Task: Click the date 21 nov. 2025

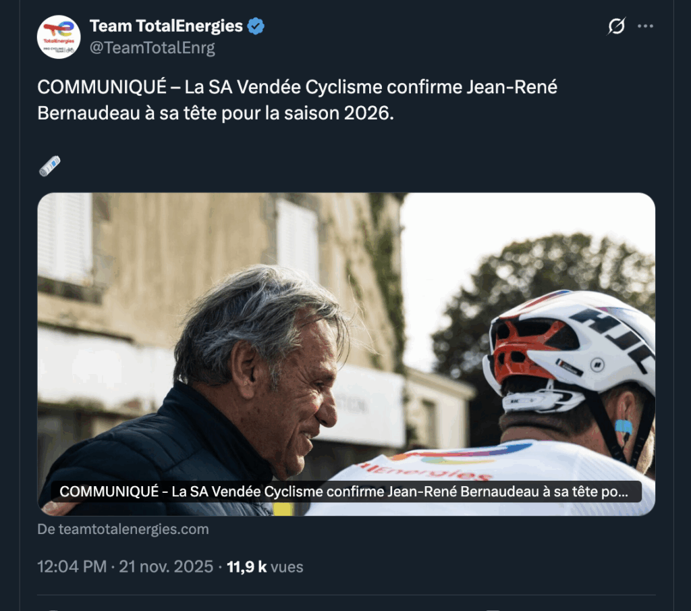Action: coord(166,566)
